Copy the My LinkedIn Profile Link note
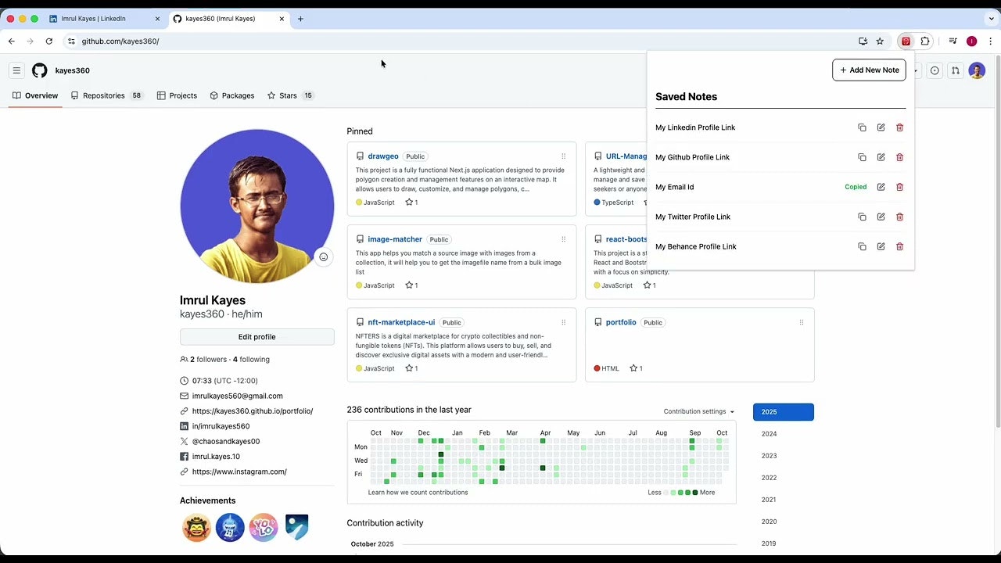Screen dimensions: 1001x563 pyautogui.click(x=862, y=127)
